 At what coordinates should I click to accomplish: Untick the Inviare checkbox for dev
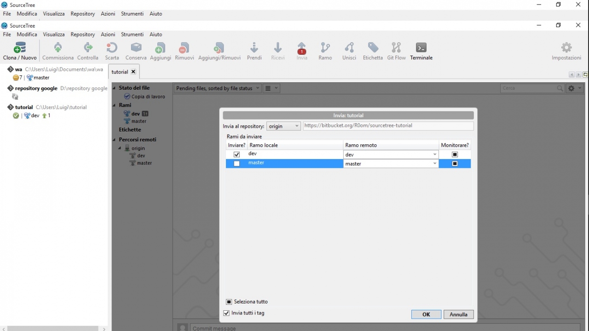tap(237, 154)
